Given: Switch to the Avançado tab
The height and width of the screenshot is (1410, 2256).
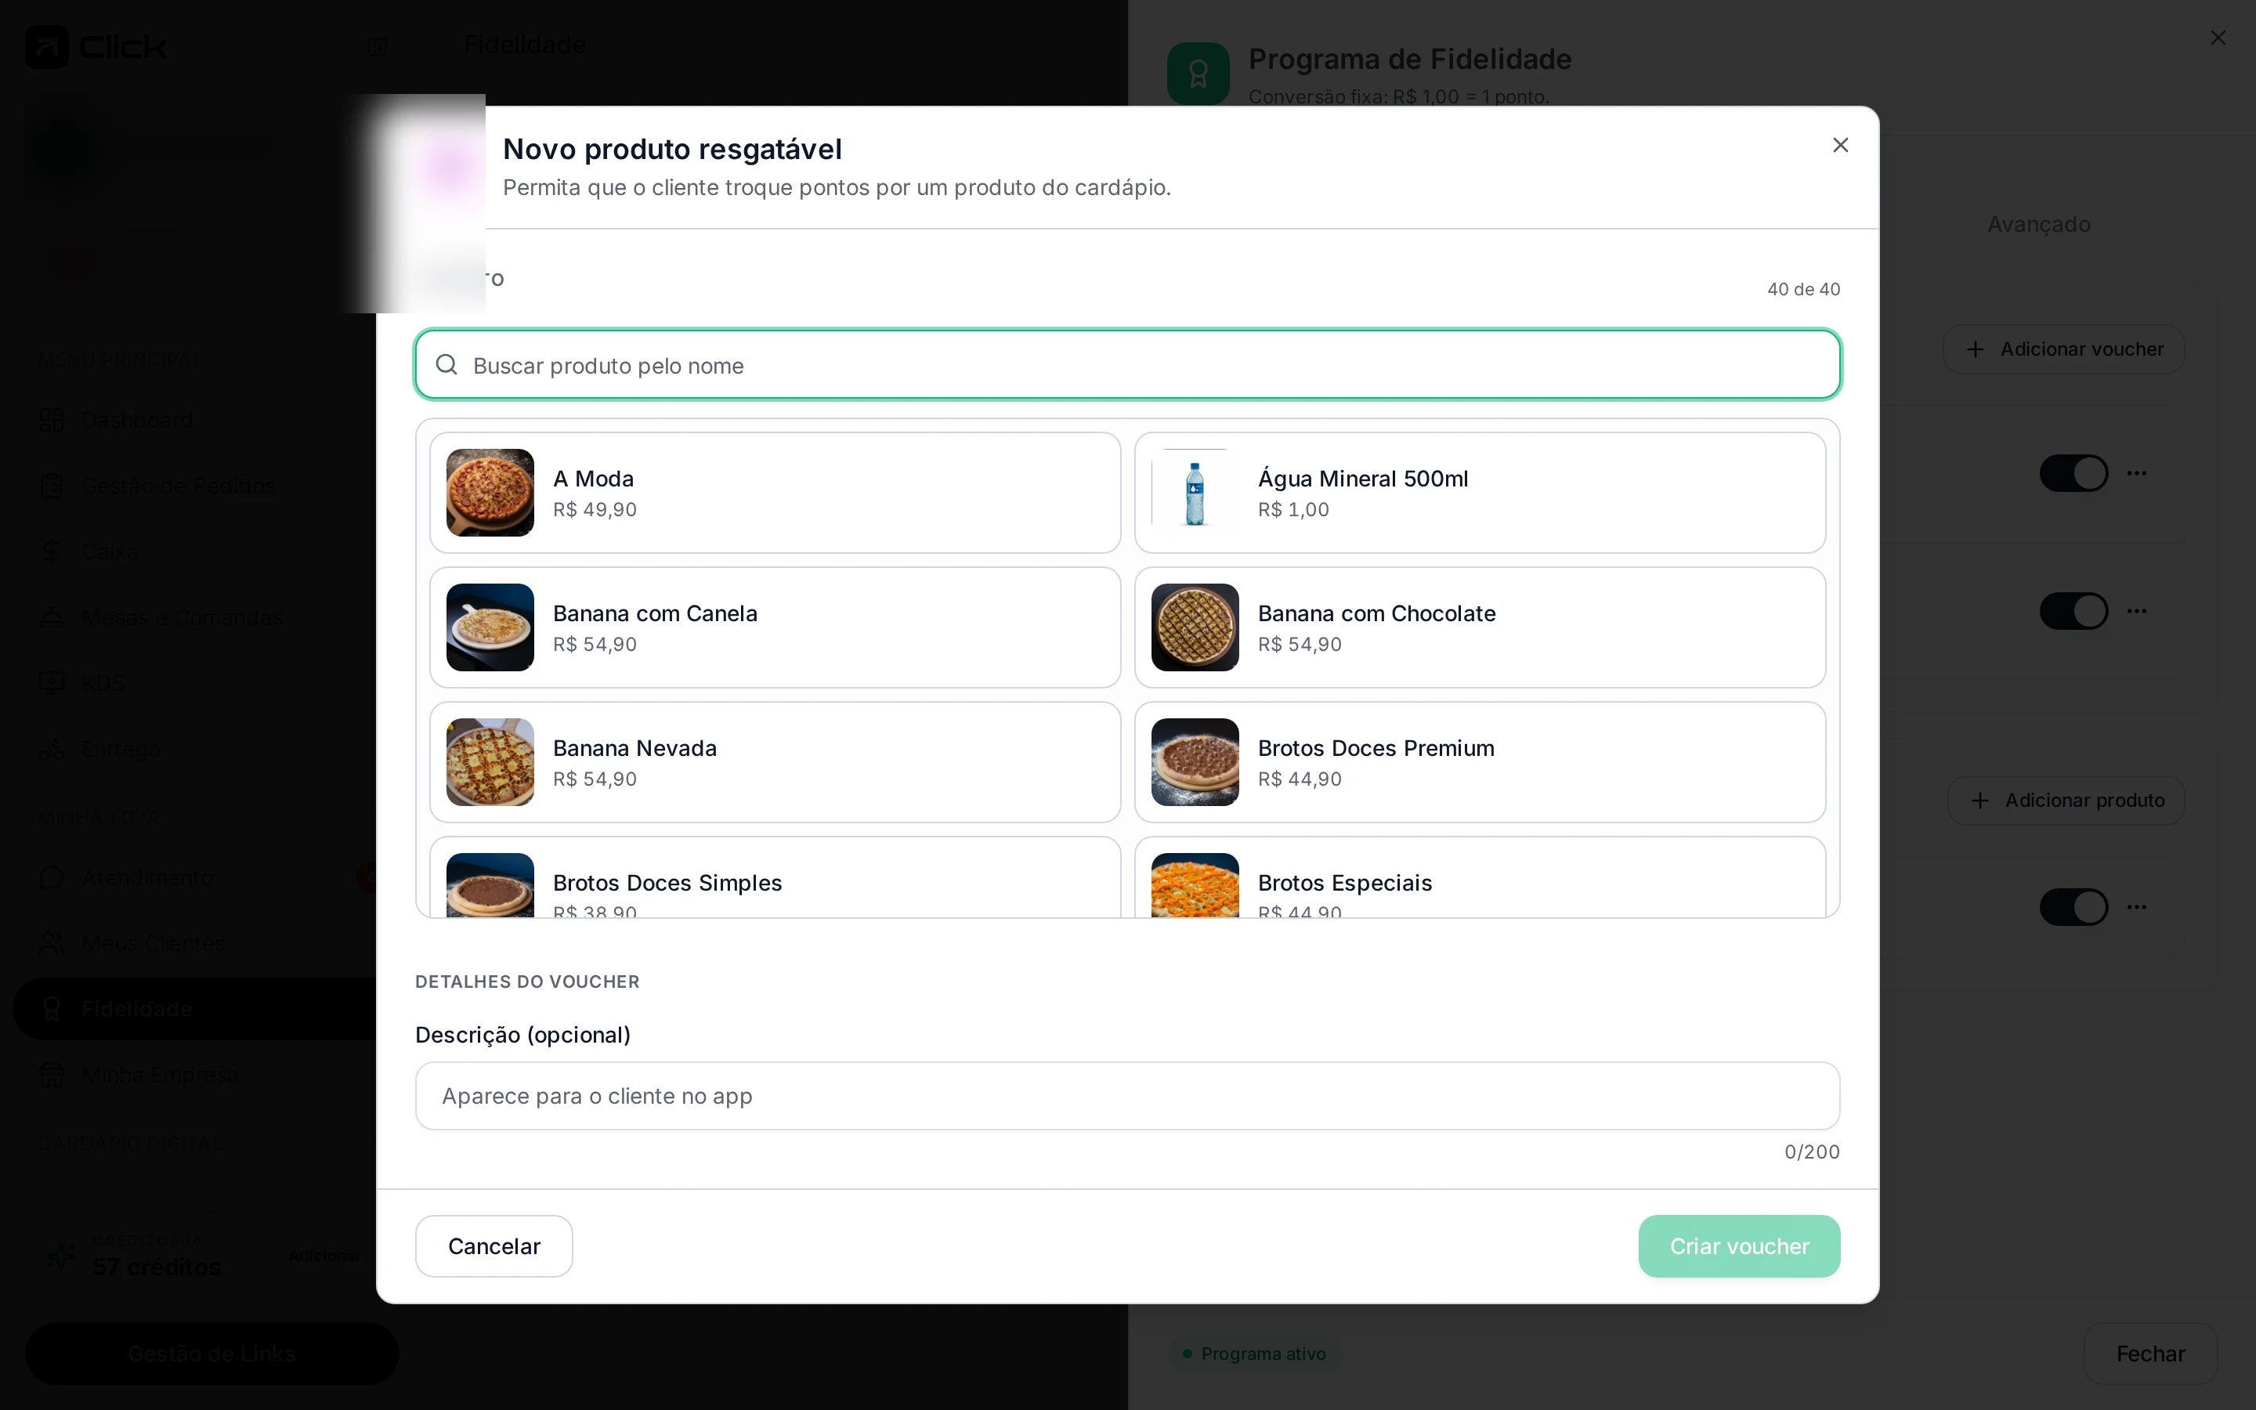Looking at the screenshot, I should coord(2039,224).
